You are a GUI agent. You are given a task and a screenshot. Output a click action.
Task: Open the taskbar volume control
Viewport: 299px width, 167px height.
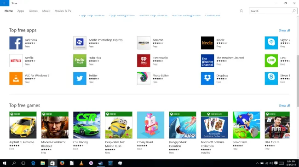click(271, 163)
